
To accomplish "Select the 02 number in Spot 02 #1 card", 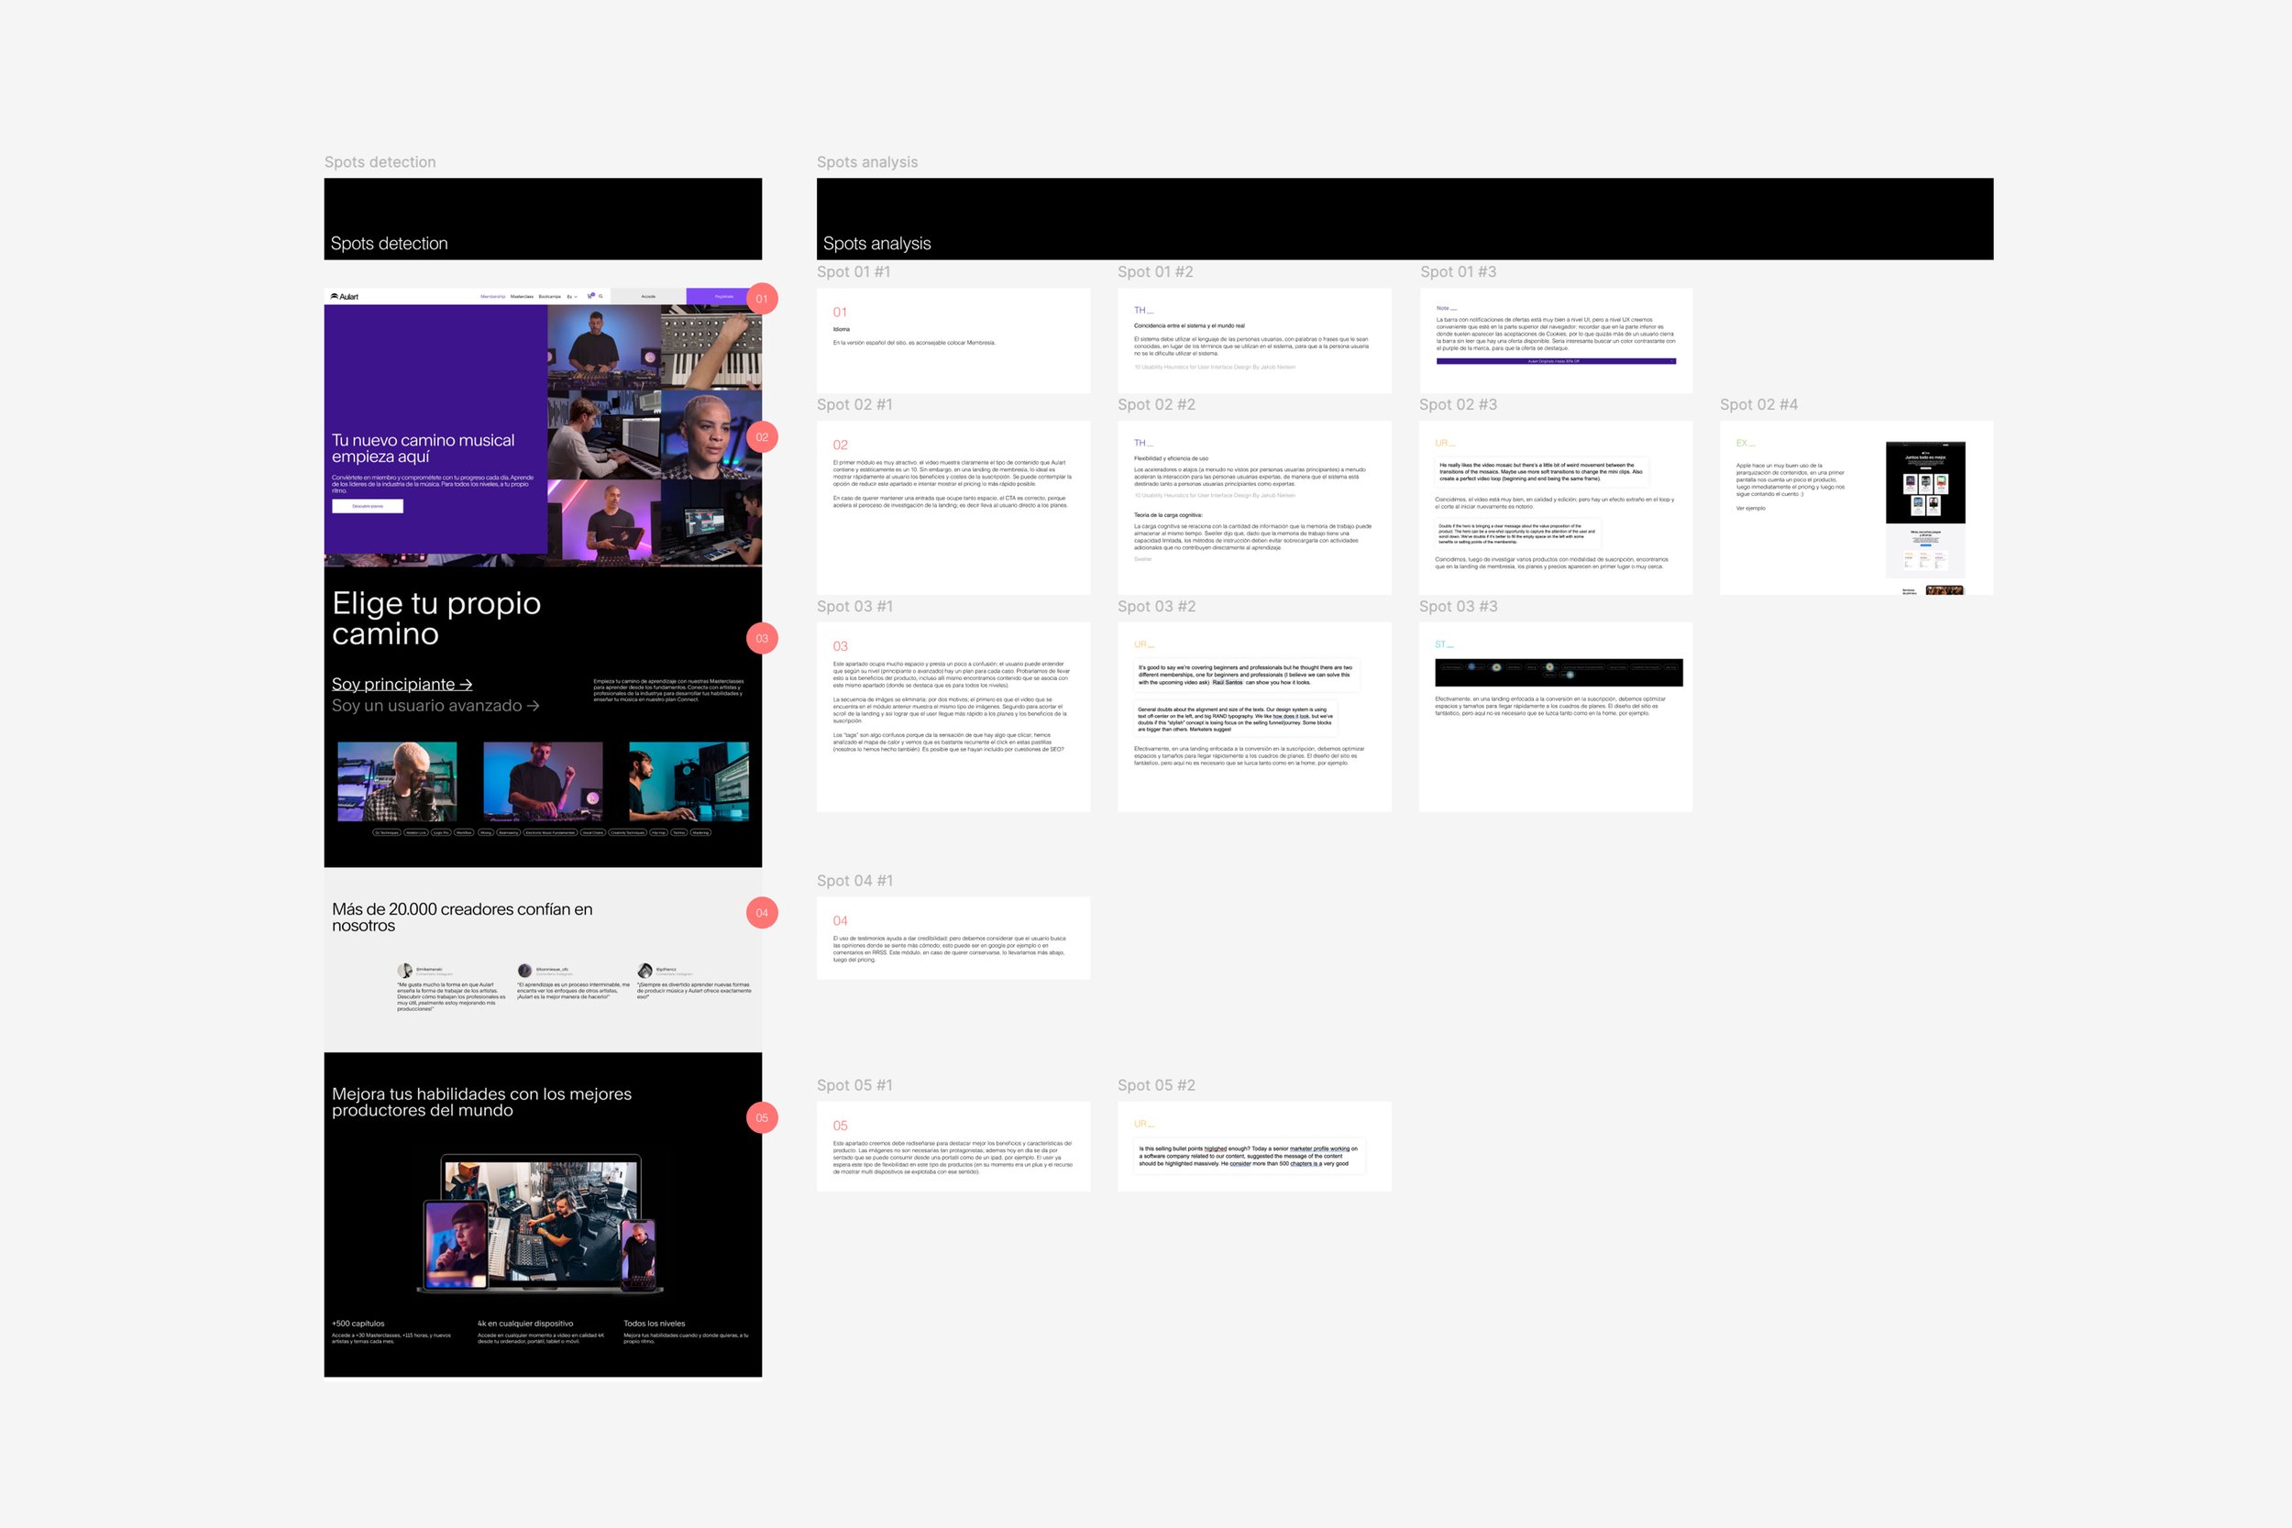I will tap(840, 445).
